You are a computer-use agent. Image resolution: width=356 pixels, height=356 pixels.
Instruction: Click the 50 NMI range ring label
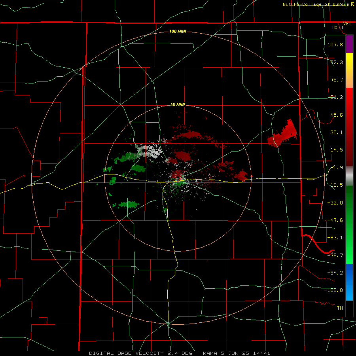(x=178, y=105)
